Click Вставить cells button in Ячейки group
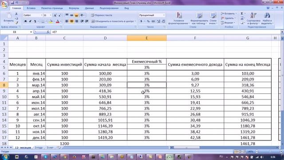 [229, 14]
